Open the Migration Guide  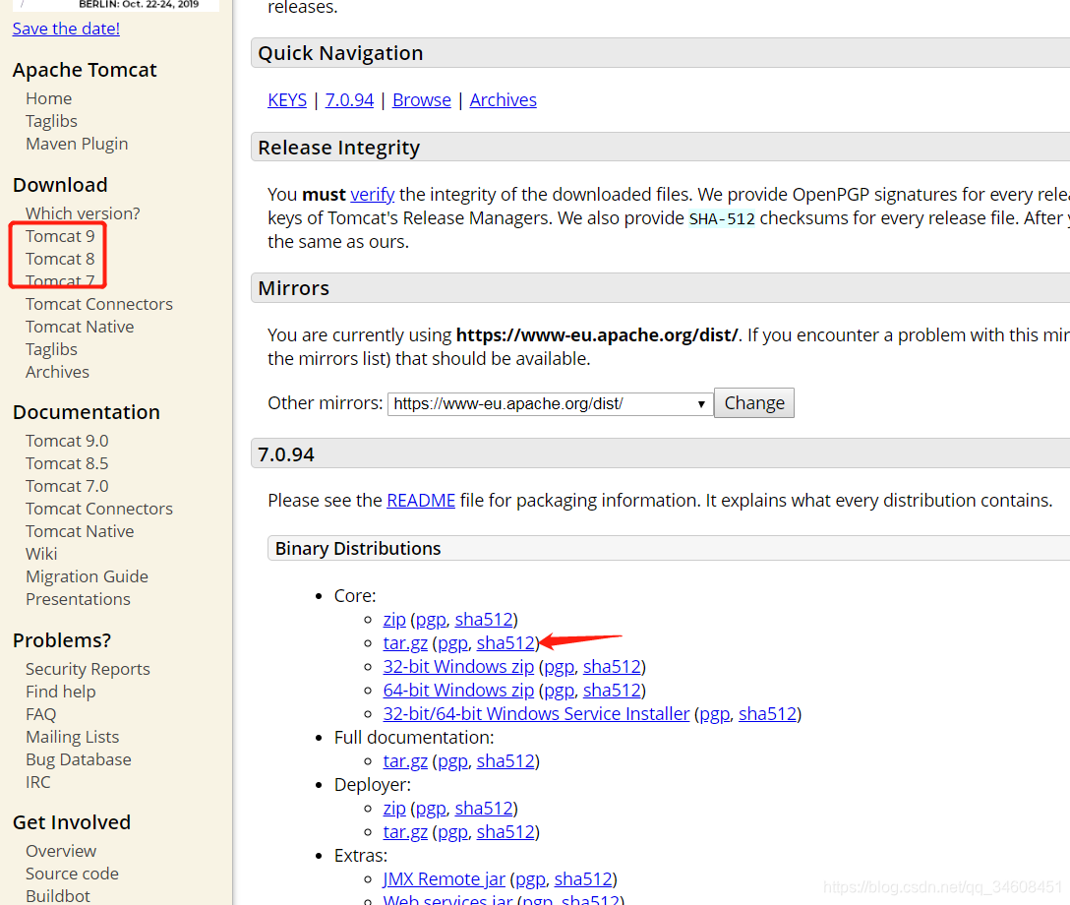pos(87,576)
